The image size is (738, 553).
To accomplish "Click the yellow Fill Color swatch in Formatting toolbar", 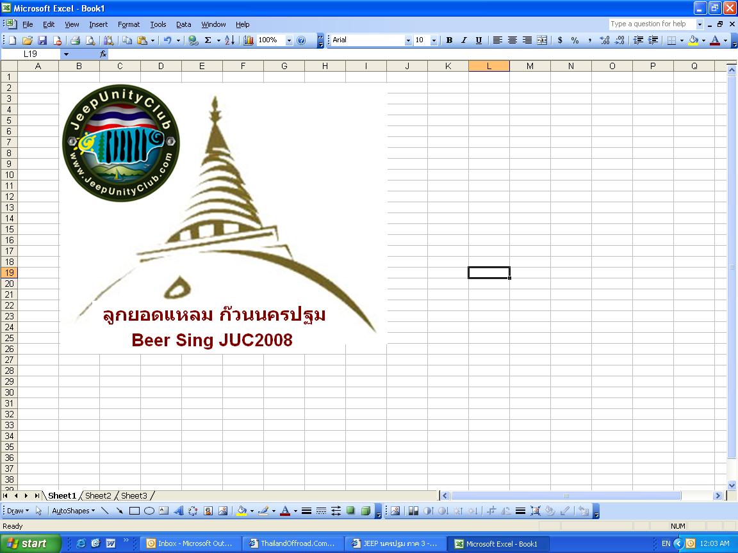I will coord(693,40).
